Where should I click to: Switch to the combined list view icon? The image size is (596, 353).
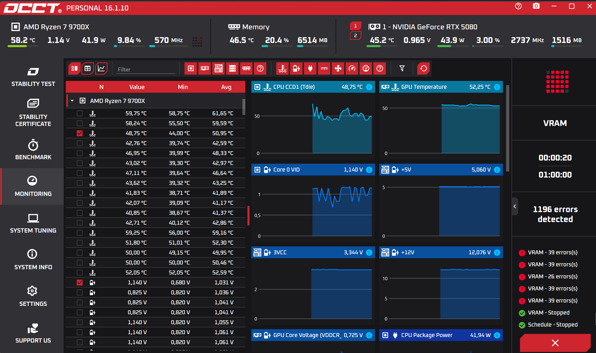point(74,69)
